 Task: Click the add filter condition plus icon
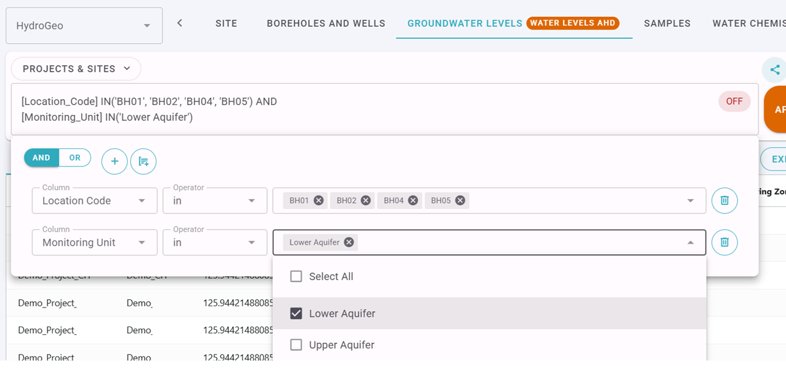point(115,161)
